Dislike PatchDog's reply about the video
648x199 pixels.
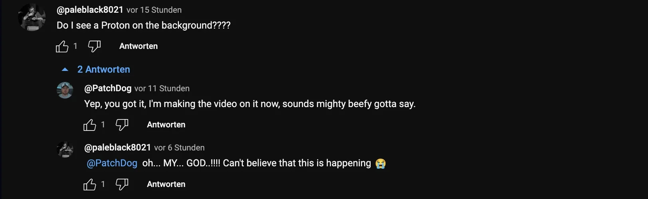[x=122, y=125]
